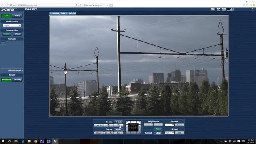Open the Multi-screen Single dropdown
Viewport: 256px width, 144px height.
tap(12, 26)
